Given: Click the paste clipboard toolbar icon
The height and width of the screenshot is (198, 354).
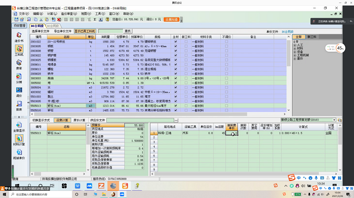Looking at the screenshot, I should [46, 20].
